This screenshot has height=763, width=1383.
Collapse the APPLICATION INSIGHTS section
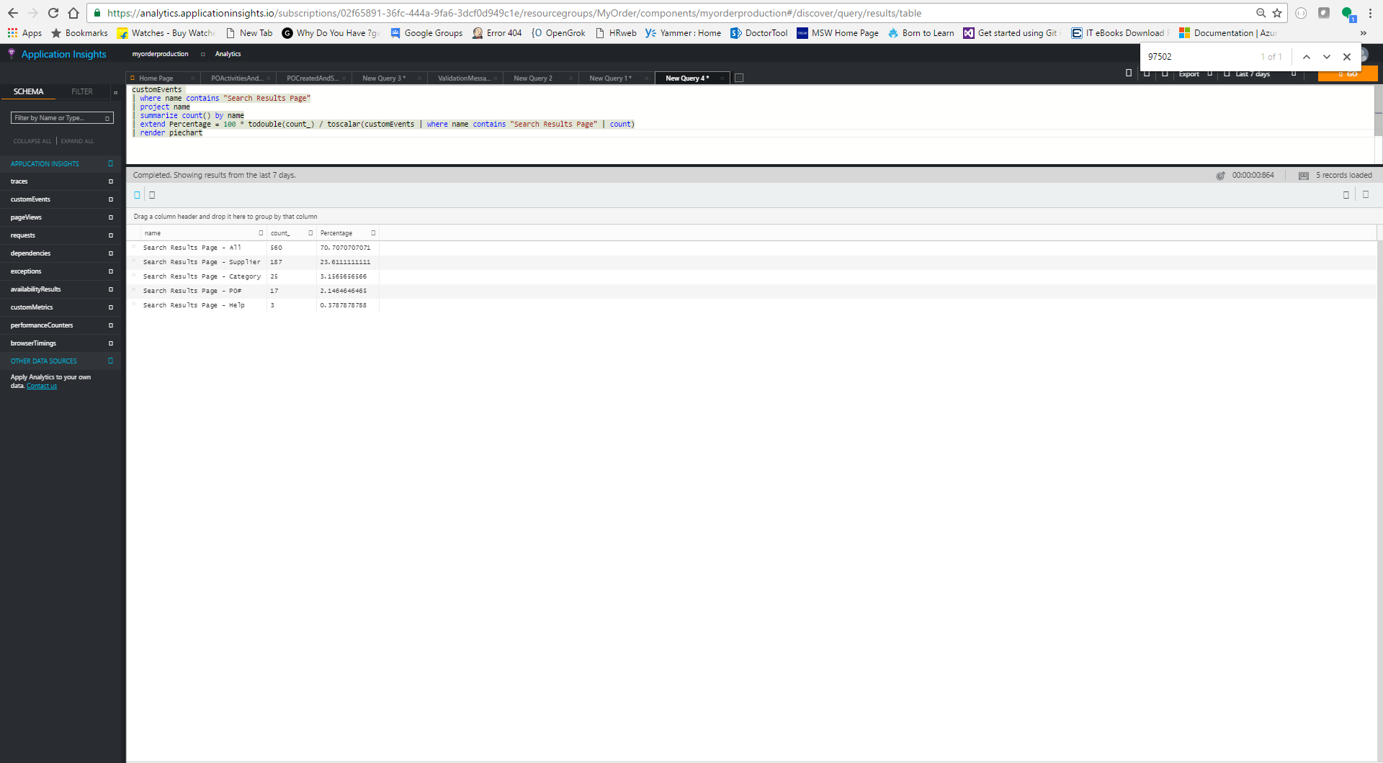(110, 164)
